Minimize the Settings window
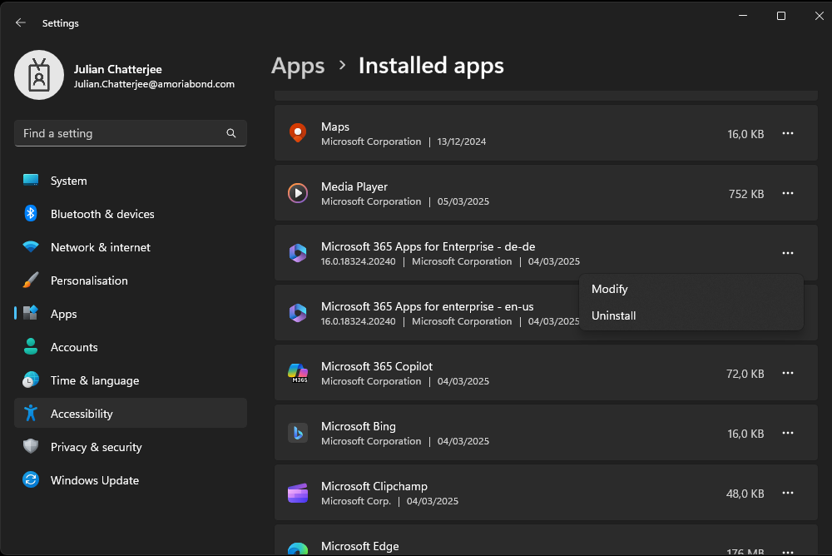 [x=743, y=16]
